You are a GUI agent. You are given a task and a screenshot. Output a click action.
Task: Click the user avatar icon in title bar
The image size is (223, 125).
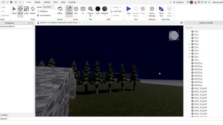point(191,2)
